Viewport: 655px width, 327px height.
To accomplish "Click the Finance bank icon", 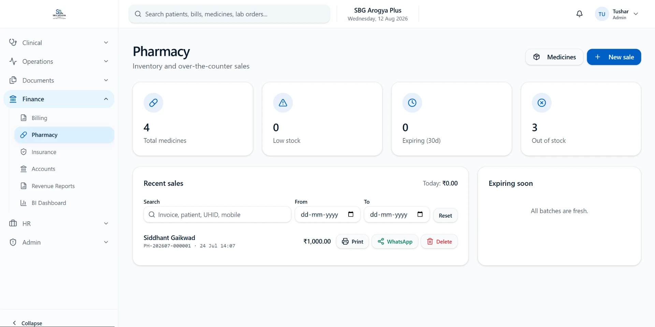I will 13,99.
